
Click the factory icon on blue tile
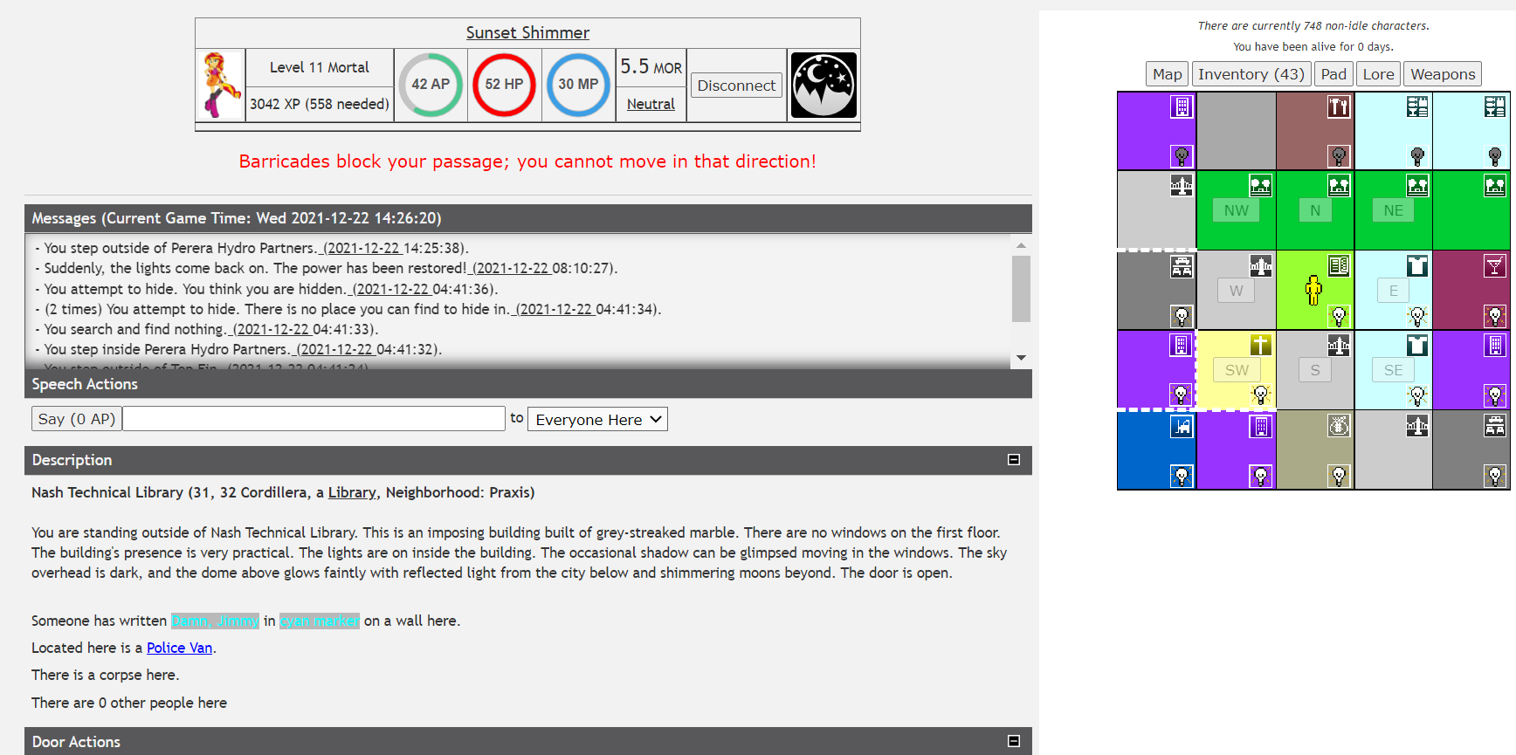coord(1181,426)
